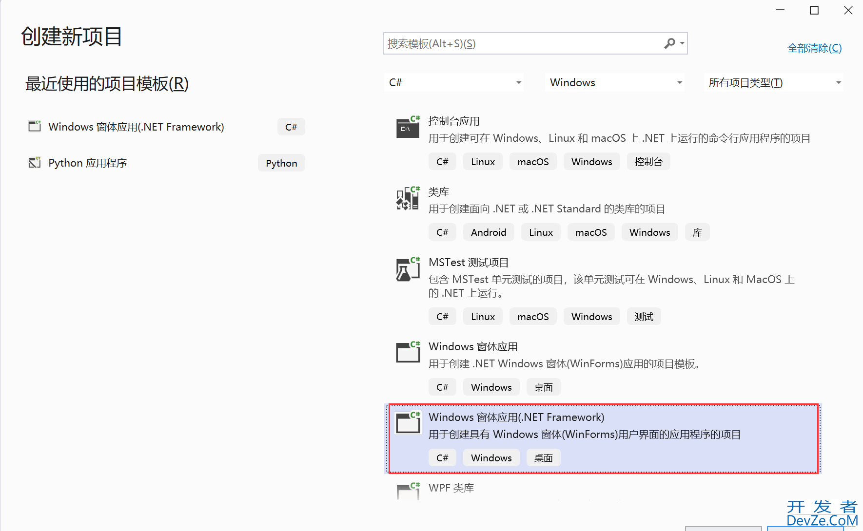Click the MSTest project flask icon
Screen dimensions: 863x531
408,269
